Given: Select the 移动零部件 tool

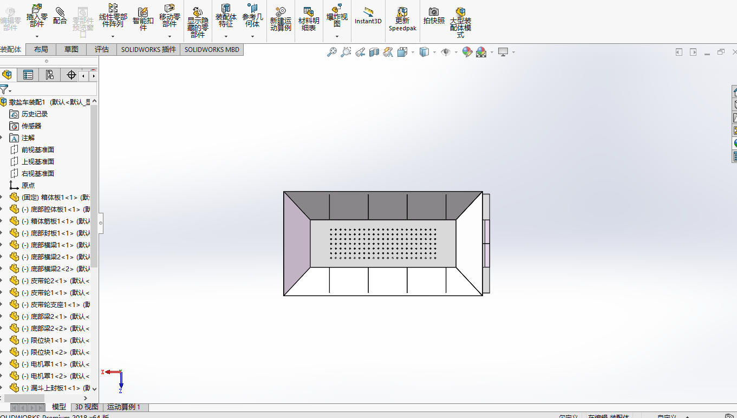Looking at the screenshot, I should [x=169, y=15].
